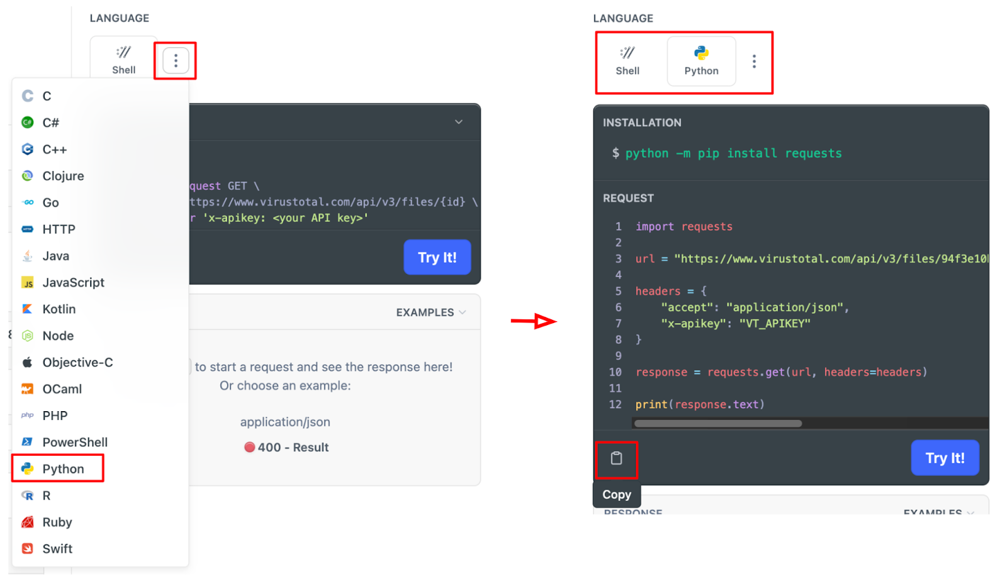Click the copy clipboard icon
The image size is (1007, 584).
616,458
